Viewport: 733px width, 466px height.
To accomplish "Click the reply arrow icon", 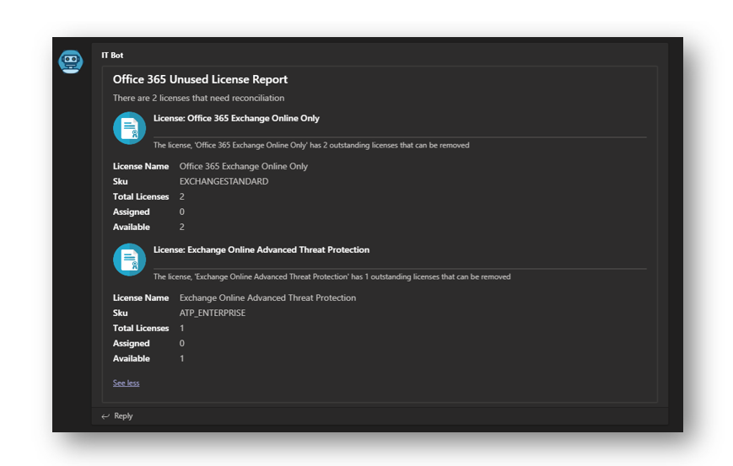I will [105, 416].
